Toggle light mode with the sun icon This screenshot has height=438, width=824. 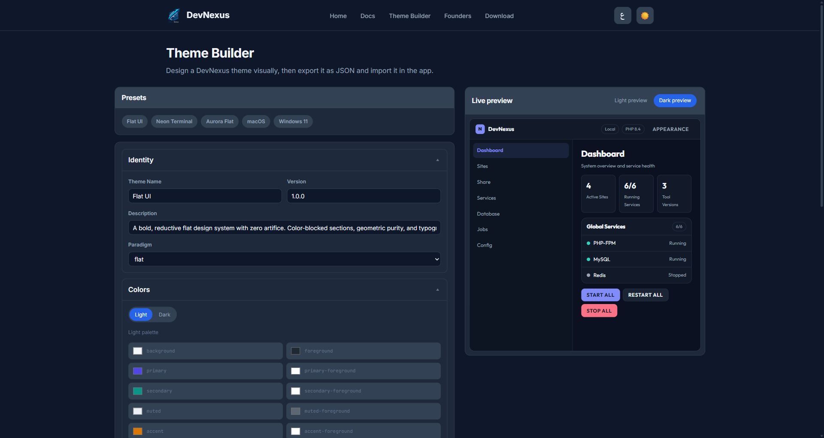pos(645,15)
